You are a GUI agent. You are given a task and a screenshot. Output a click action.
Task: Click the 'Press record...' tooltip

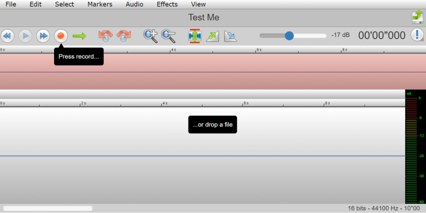click(x=79, y=57)
